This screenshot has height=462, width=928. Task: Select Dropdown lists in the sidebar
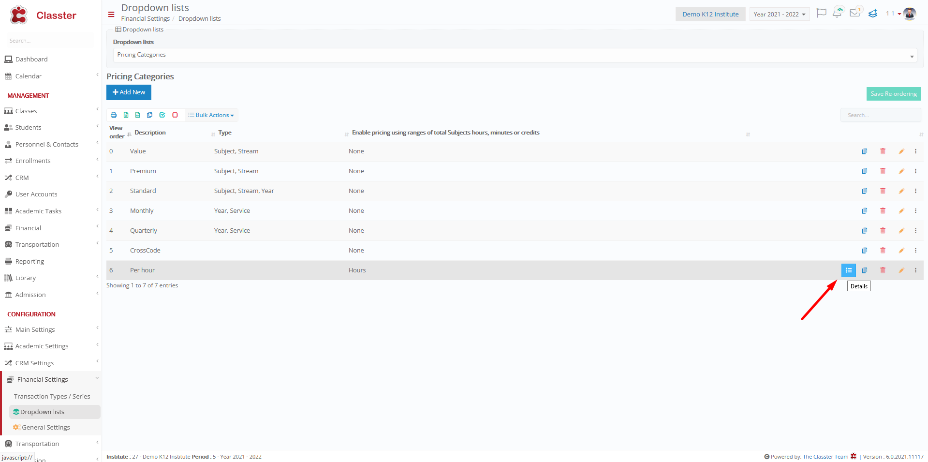(55, 412)
